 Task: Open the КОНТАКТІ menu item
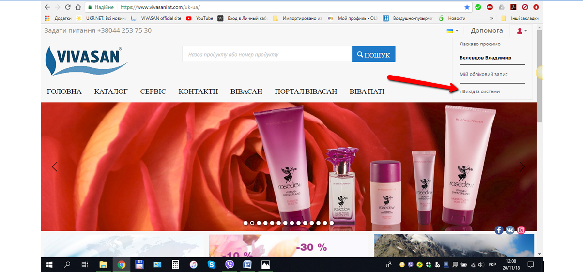pos(198,91)
